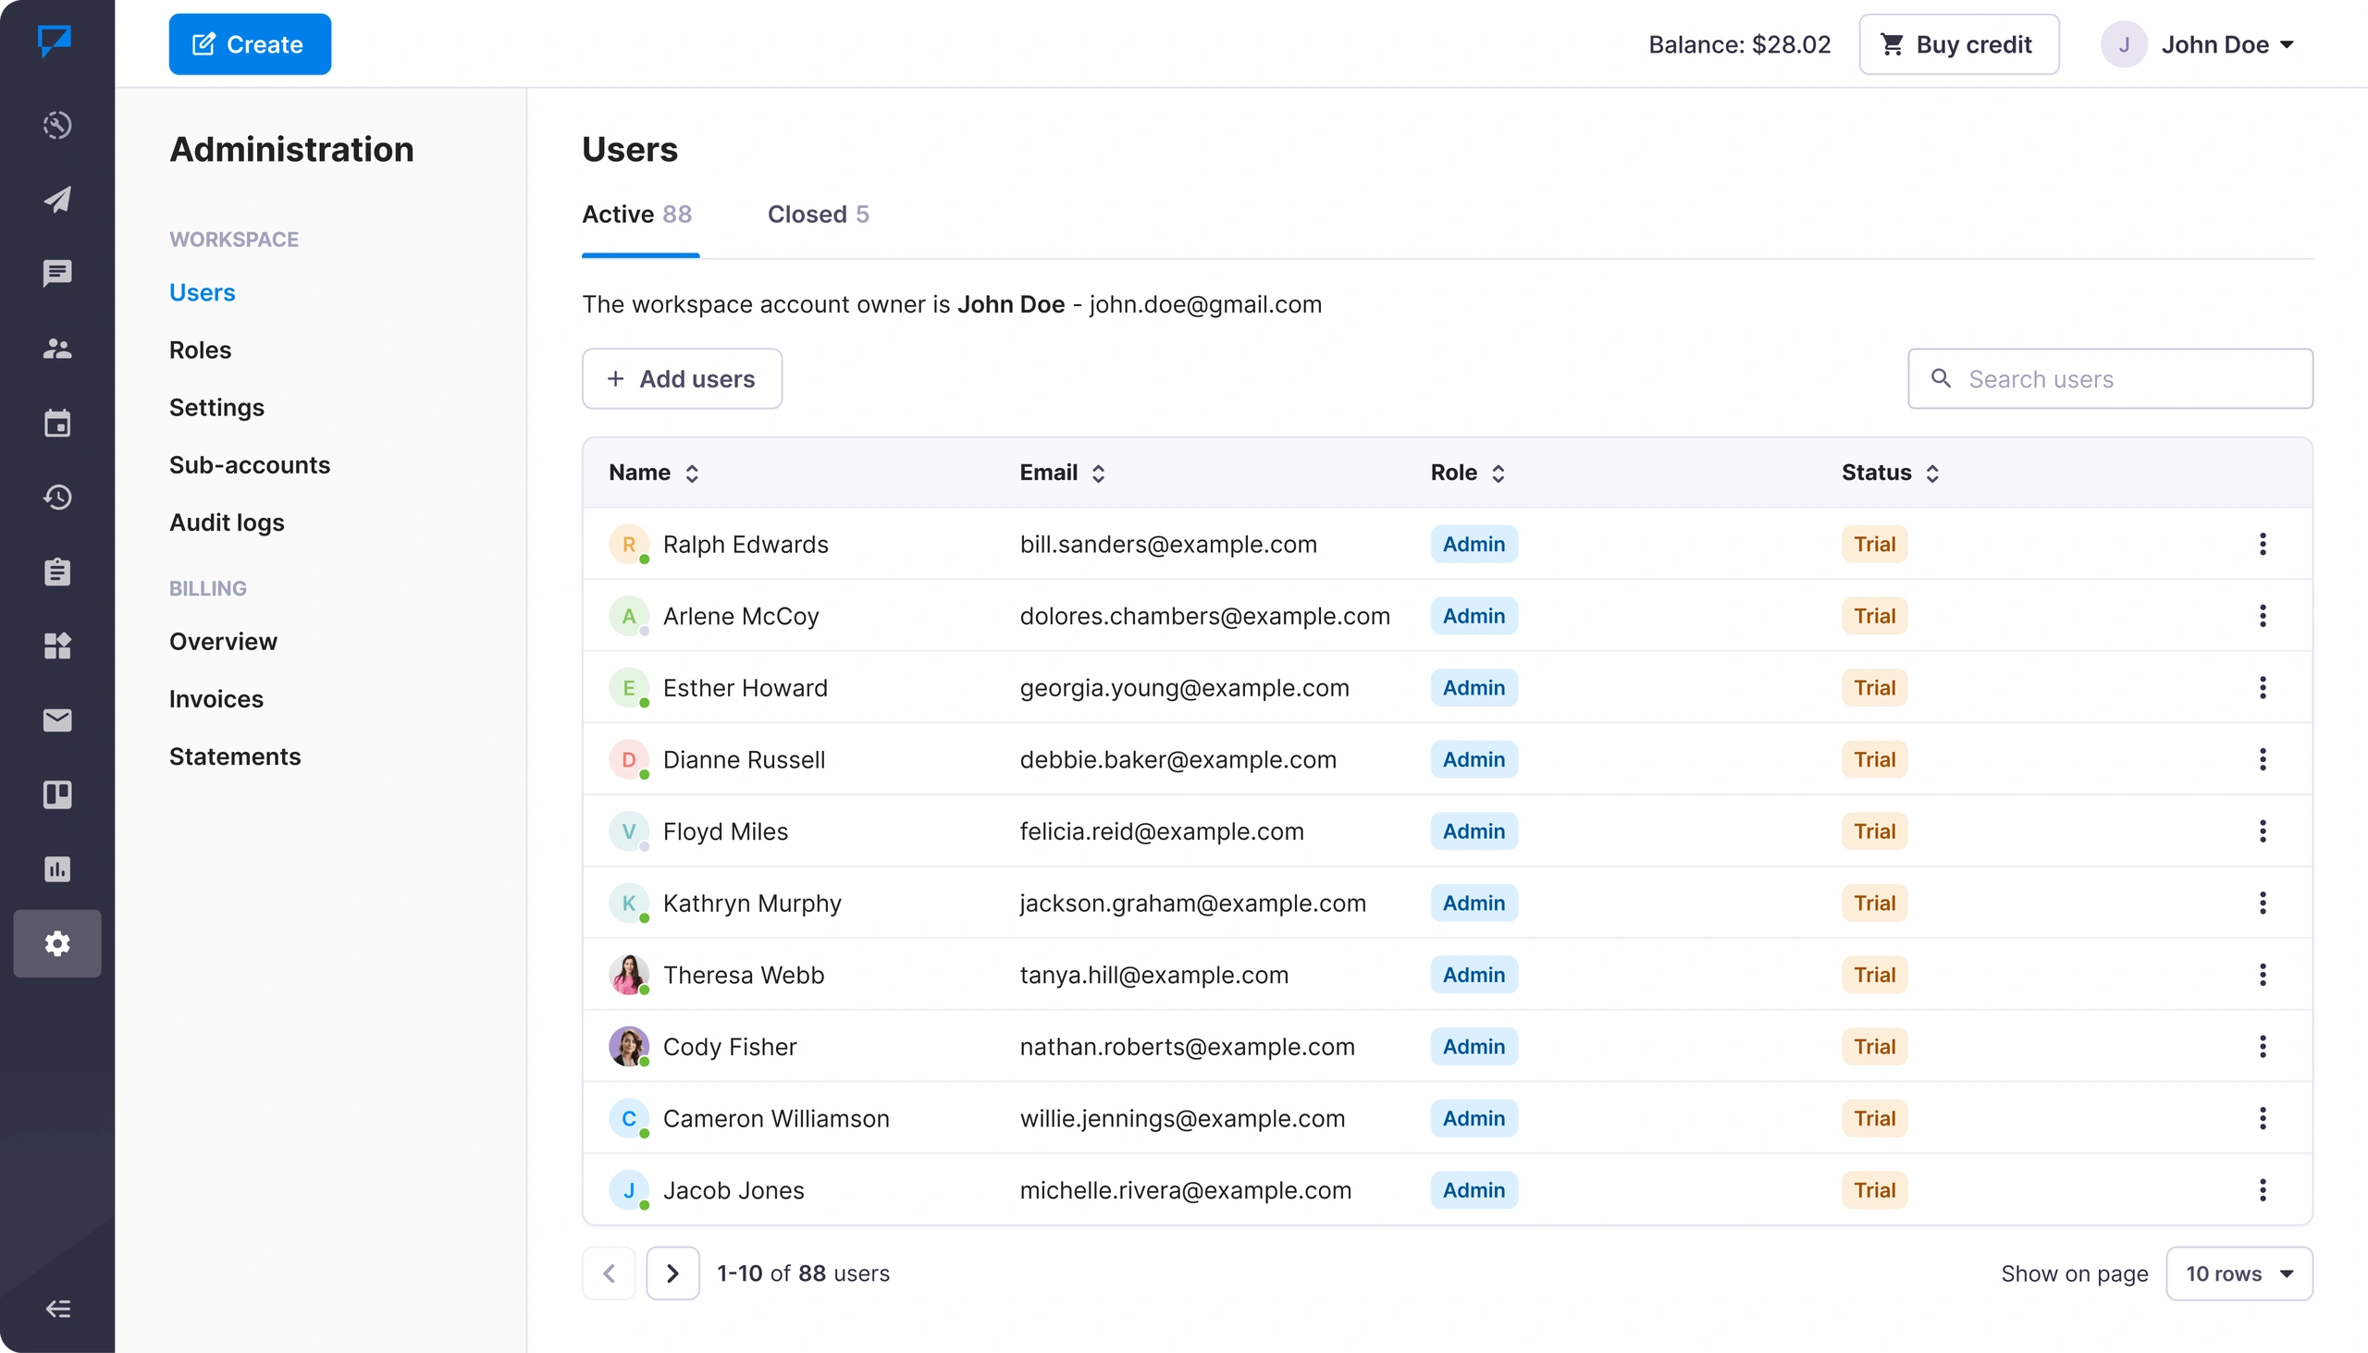Image resolution: width=2368 pixels, height=1353 pixels.
Task: Open row actions menu for Ralph Edwards
Action: [x=2262, y=545]
